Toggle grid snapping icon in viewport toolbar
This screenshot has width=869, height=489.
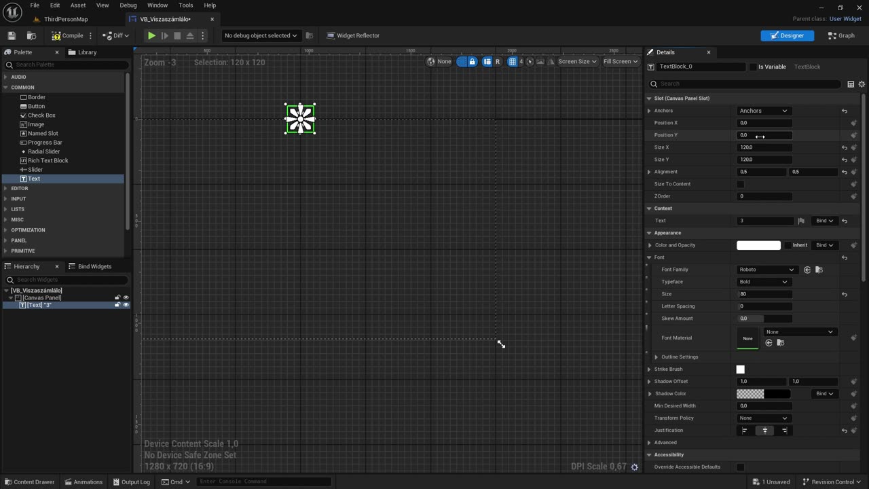point(513,61)
